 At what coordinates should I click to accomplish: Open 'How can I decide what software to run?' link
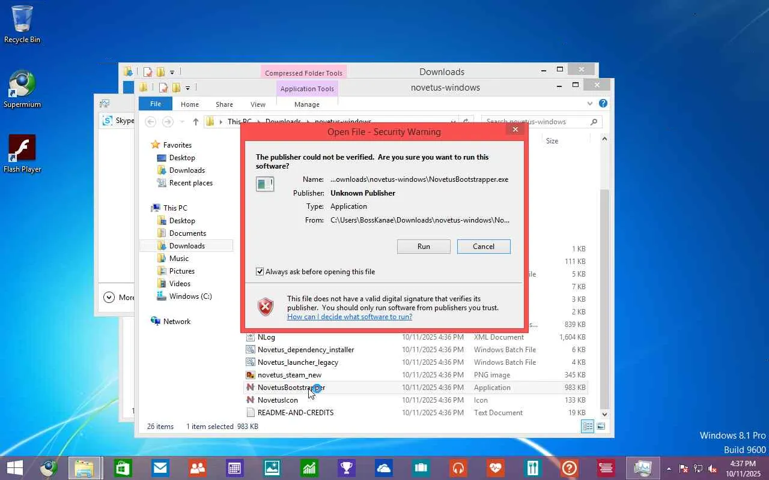click(x=350, y=317)
